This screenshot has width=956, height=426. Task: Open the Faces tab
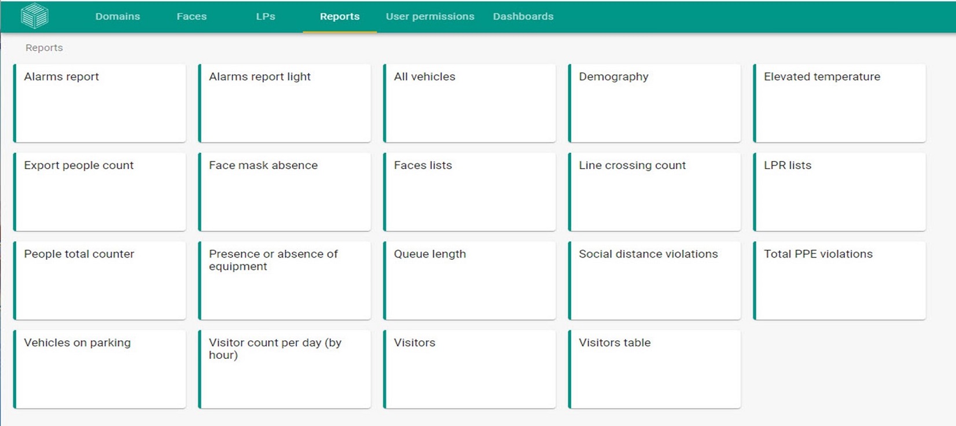192,16
